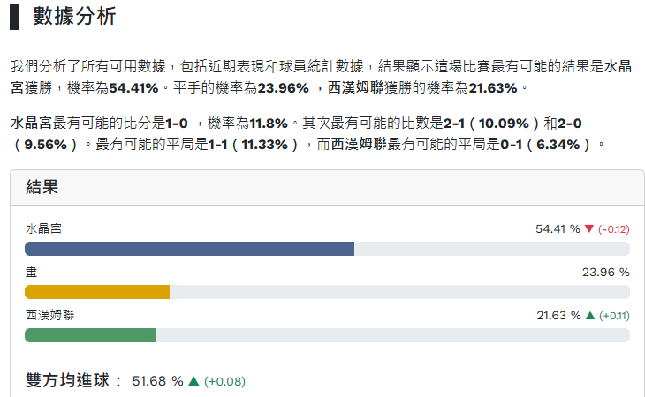Click the 51.68 % both-teams-score value
Viewport: 645px width, 397px height.
157,381
